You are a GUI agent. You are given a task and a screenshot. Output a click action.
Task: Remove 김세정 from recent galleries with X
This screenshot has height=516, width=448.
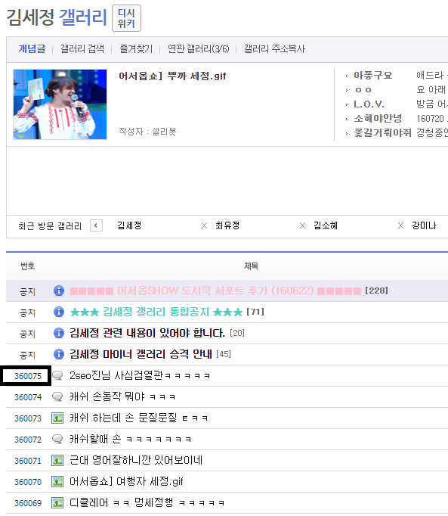(204, 225)
